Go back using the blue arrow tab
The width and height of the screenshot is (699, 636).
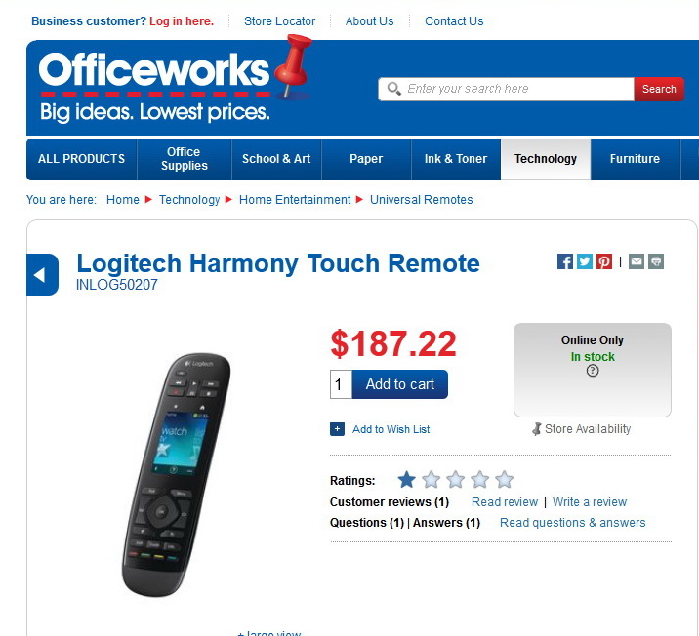point(42,274)
